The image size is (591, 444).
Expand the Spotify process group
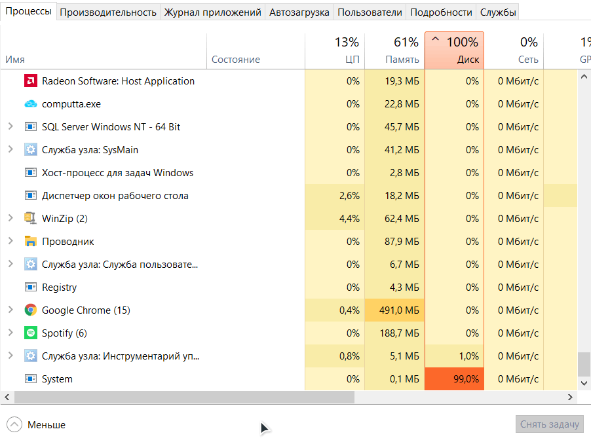point(10,333)
